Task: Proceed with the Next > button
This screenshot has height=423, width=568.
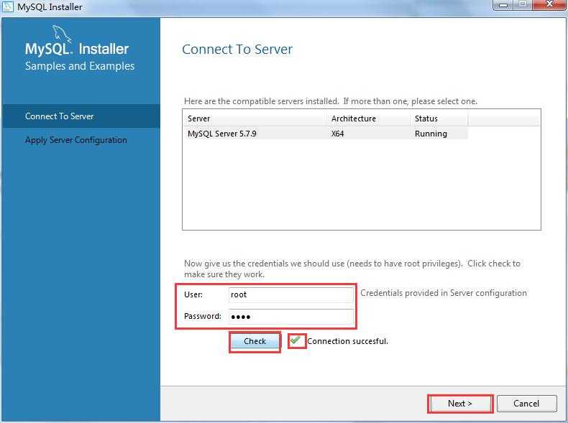Action: coord(459,404)
